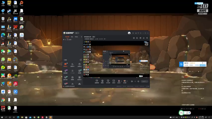Click the start streaming button
This screenshot has height=119, width=212.
144,81
